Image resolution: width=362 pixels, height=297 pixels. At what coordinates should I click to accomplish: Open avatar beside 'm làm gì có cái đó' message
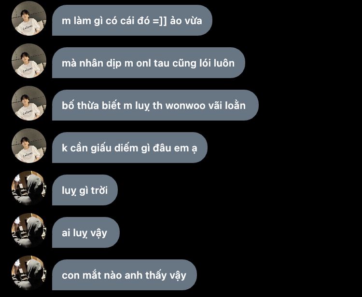pos(29,18)
